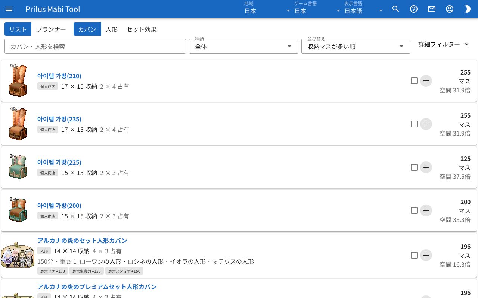Open the 並び替え sort dropdown
This screenshot has height=298, width=478.
coord(356,46)
